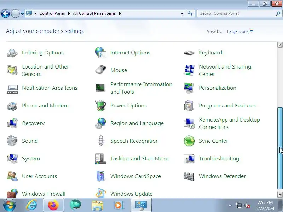Expand arrow before Control Panel breadcrumb

point(35,13)
